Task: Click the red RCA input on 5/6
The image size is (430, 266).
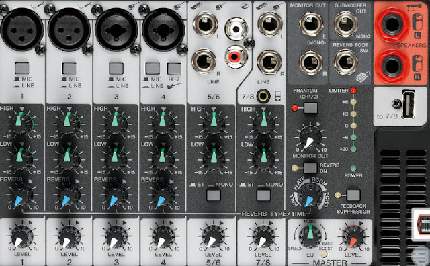Action: (236, 57)
